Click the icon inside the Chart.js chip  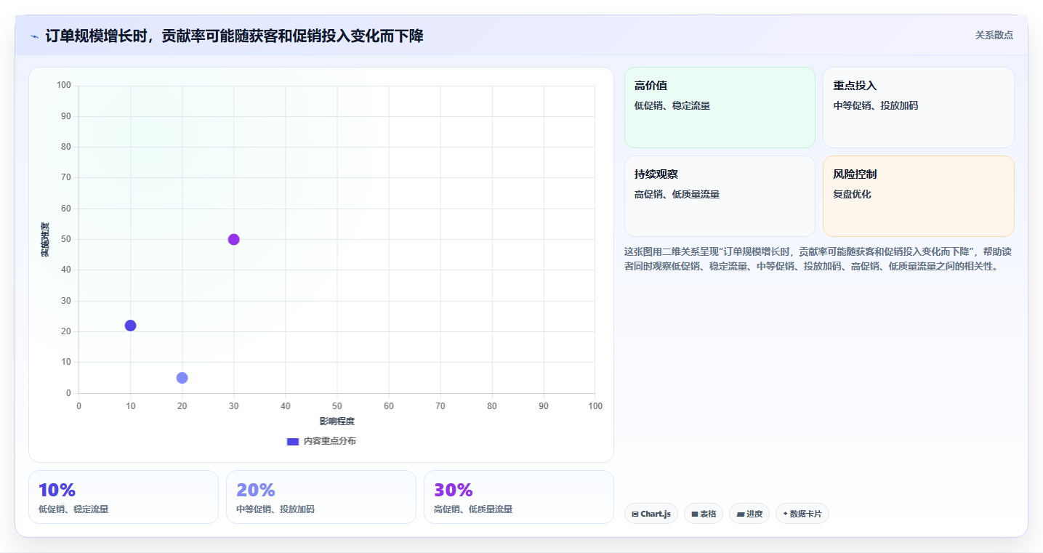635,514
